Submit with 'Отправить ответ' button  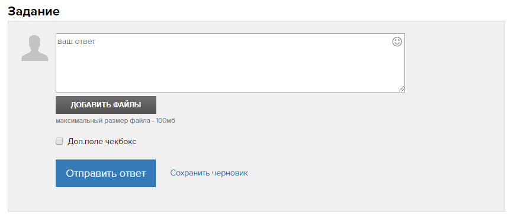click(x=105, y=173)
